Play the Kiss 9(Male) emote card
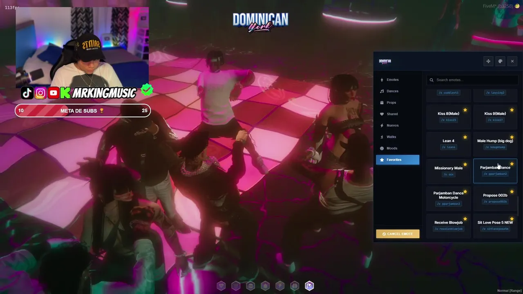523x294 pixels. [x=495, y=116]
